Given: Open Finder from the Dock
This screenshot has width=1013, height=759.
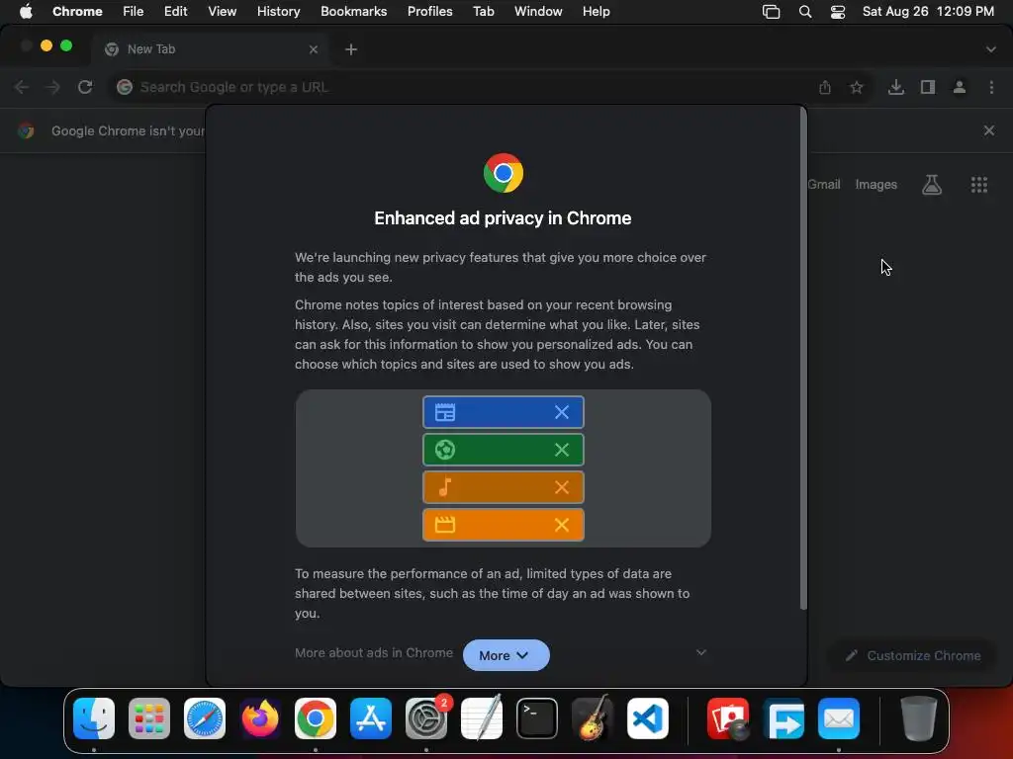Looking at the screenshot, I should pos(94,718).
